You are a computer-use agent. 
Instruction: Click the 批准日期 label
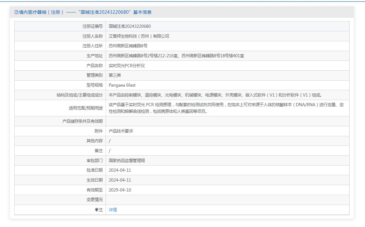tap(94, 170)
